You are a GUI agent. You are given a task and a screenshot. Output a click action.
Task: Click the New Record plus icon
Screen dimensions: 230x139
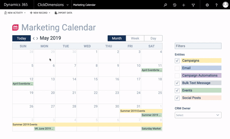(31, 13)
